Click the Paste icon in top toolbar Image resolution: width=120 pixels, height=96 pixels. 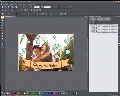tap(16, 7)
